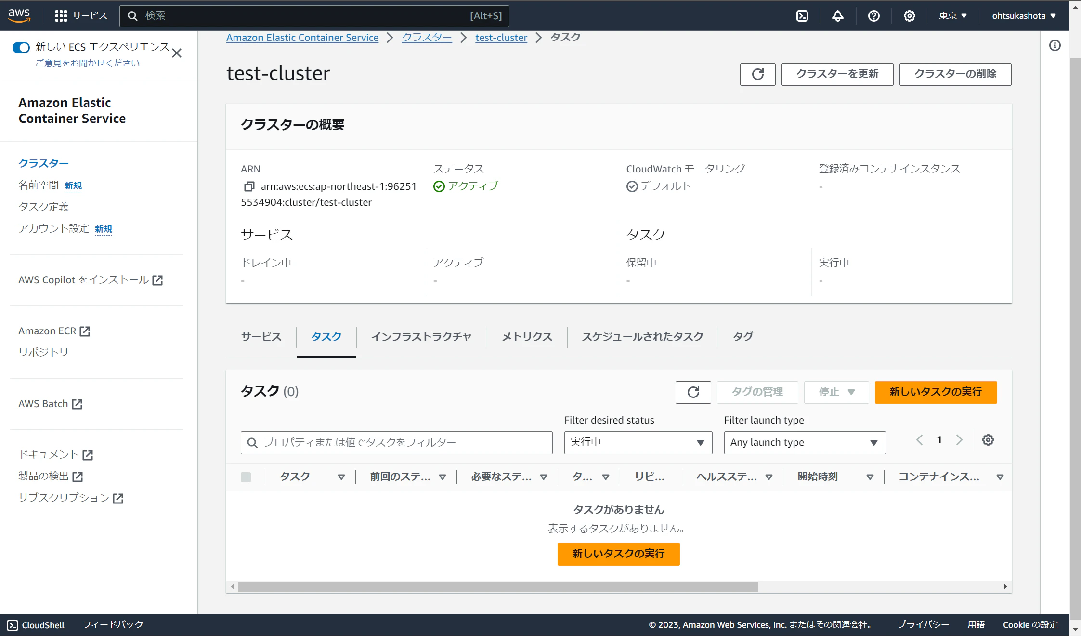Viewport: 1081px width, 636px height.
Task: Open Cookie の設定 in footer
Action: (1030, 625)
